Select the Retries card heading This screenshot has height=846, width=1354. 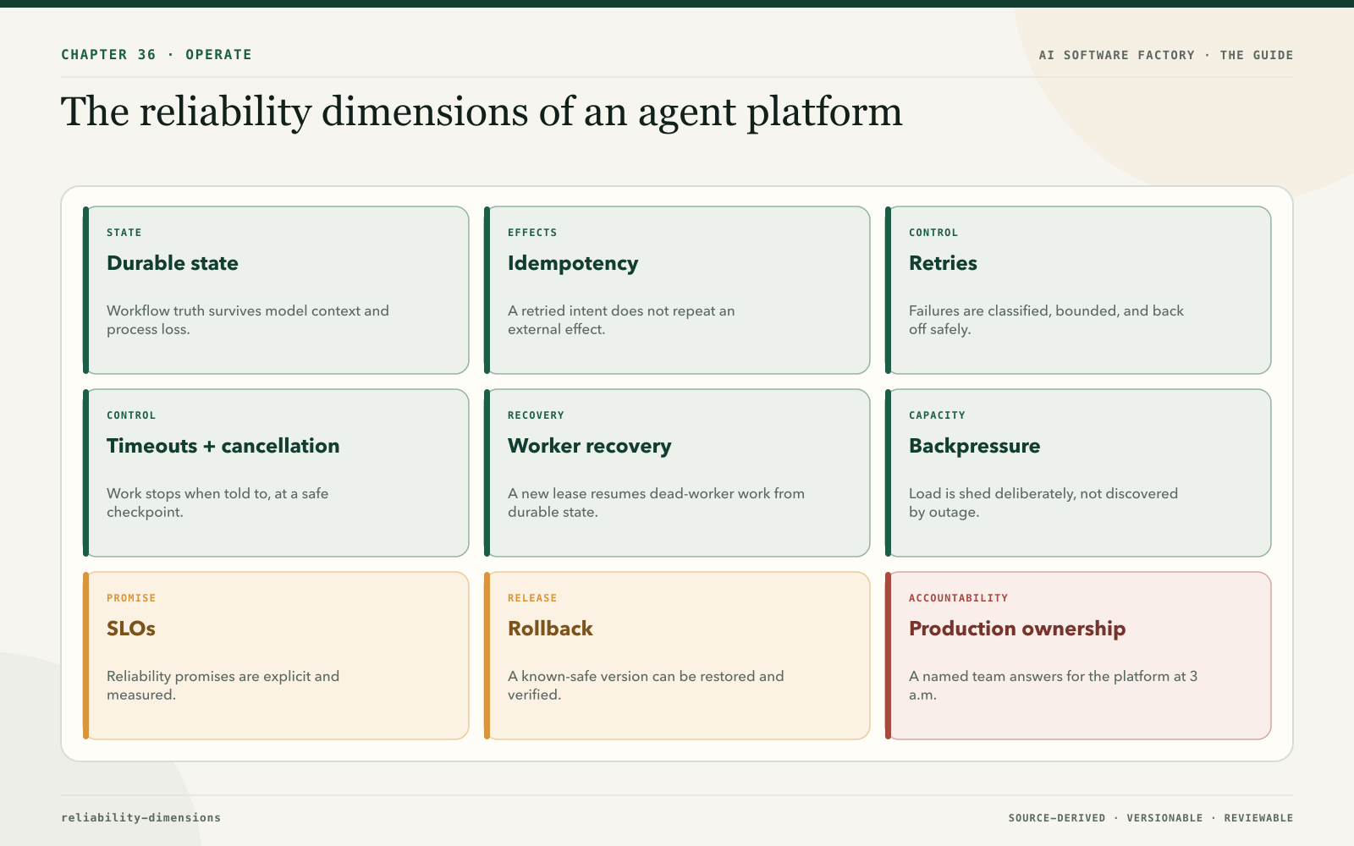[x=943, y=263]
